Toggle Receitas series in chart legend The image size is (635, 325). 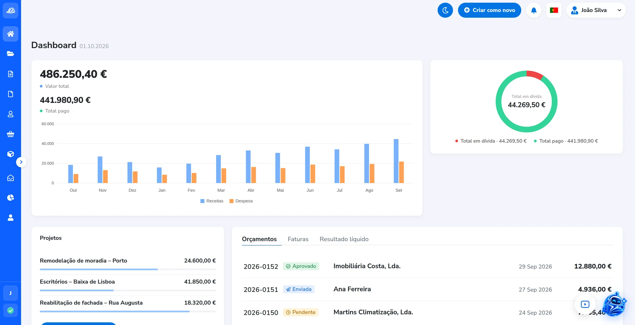click(212, 201)
